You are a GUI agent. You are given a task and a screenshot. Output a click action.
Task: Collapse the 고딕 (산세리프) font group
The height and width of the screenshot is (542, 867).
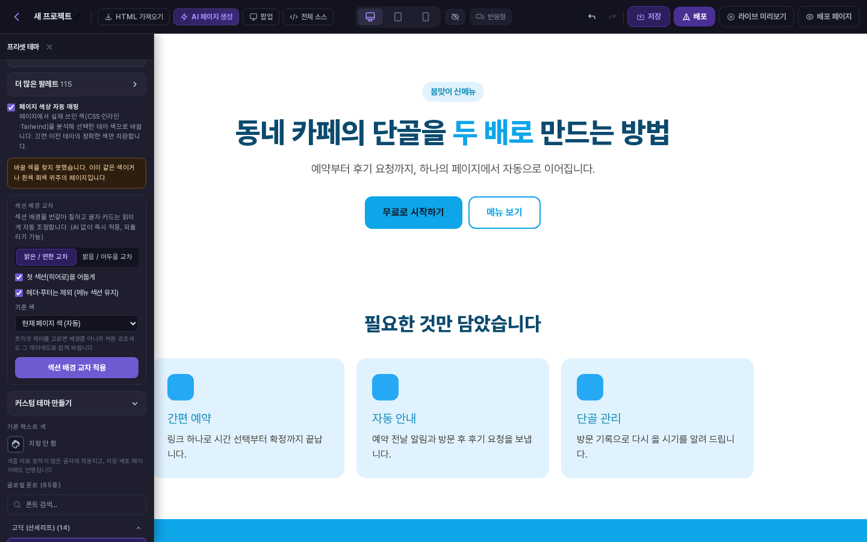pyautogui.click(x=76, y=528)
